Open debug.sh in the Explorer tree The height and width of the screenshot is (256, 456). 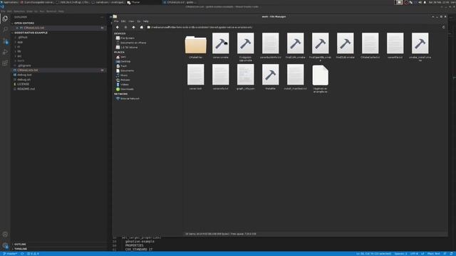24,80
